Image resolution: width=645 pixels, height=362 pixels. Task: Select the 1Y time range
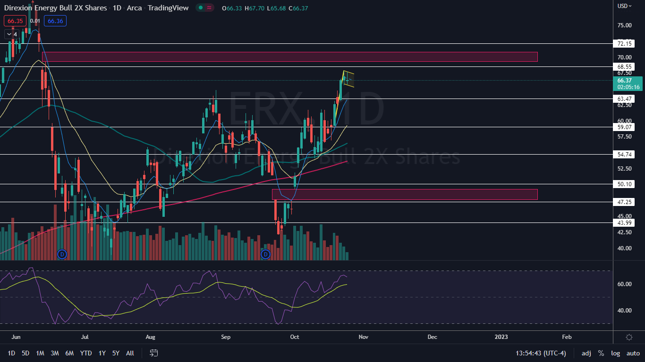click(102, 353)
